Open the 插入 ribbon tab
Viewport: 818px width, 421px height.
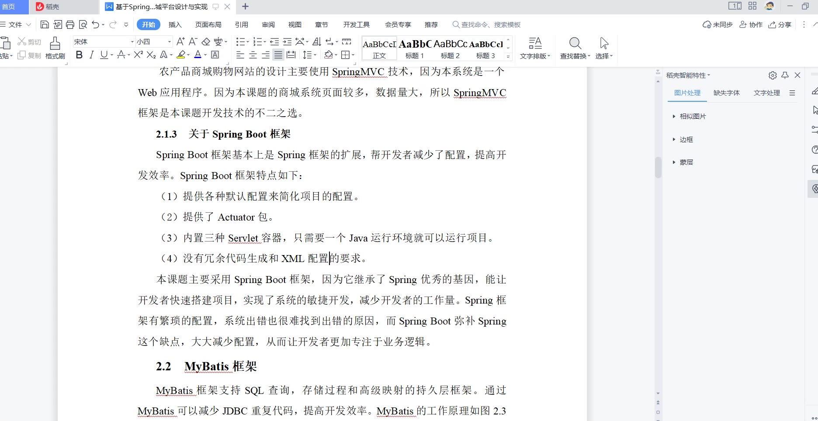click(175, 24)
